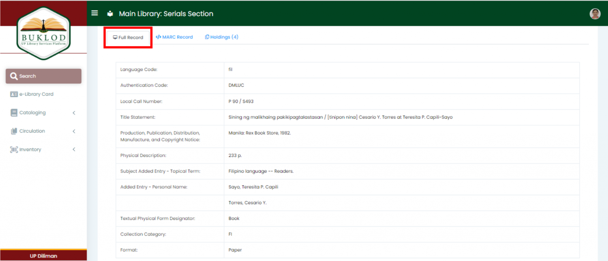Open the Holdings (4) tab
Screen dimensions: 608x261
[221, 37]
